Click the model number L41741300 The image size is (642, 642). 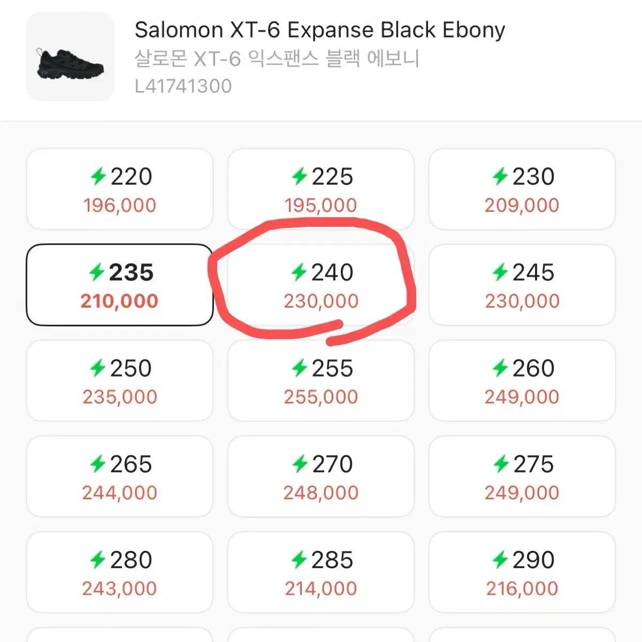tap(184, 85)
